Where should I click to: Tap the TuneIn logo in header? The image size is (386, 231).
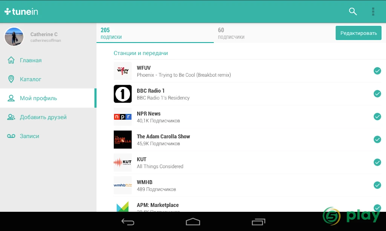pyautogui.click(x=21, y=12)
